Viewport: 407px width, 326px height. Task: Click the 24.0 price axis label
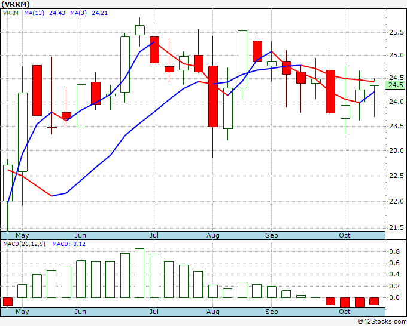coord(396,102)
